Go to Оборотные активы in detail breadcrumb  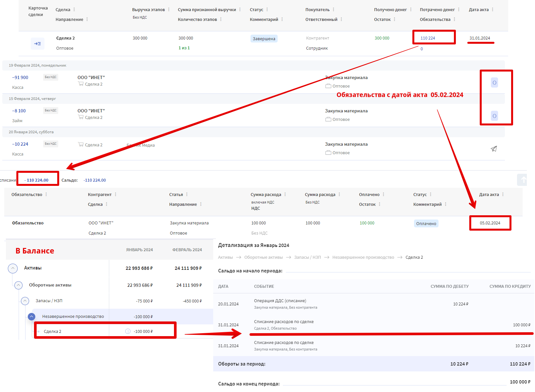pos(264,257)
